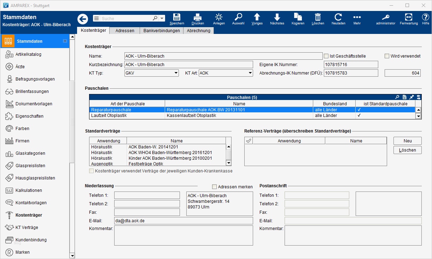Open the KT Typ dropdown

coord(176,73)
